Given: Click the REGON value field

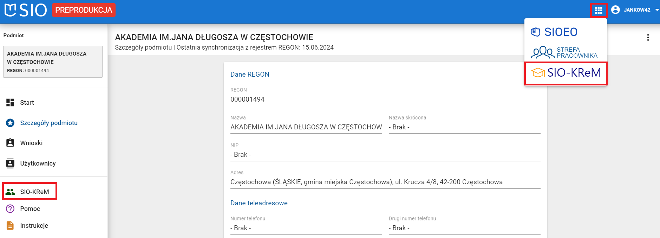Looking at the screenshot, I should point(385,99).
